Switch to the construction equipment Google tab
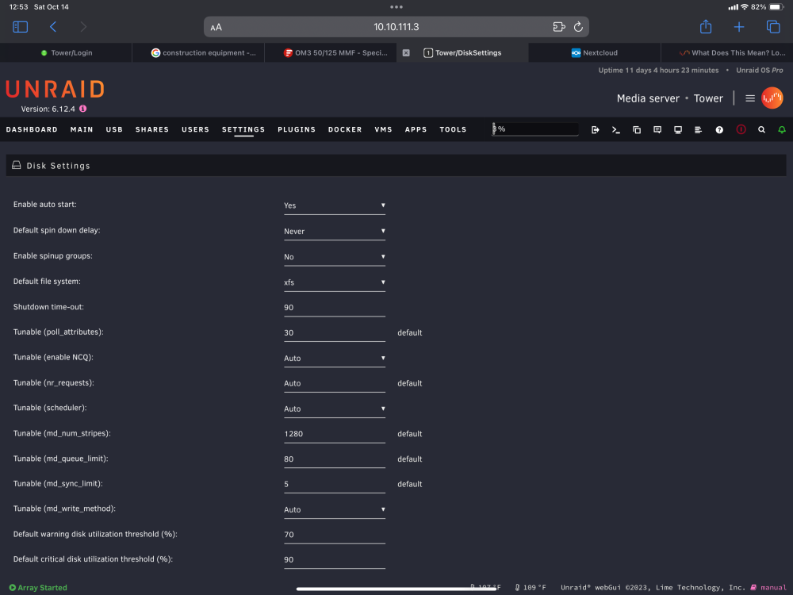This screenshot has height=595, width=793. [x=198, y=52]
